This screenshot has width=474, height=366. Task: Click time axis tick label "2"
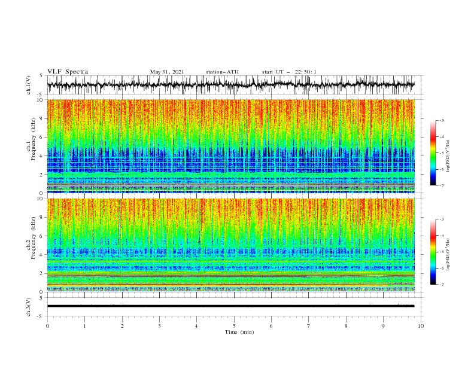(122, 326)
